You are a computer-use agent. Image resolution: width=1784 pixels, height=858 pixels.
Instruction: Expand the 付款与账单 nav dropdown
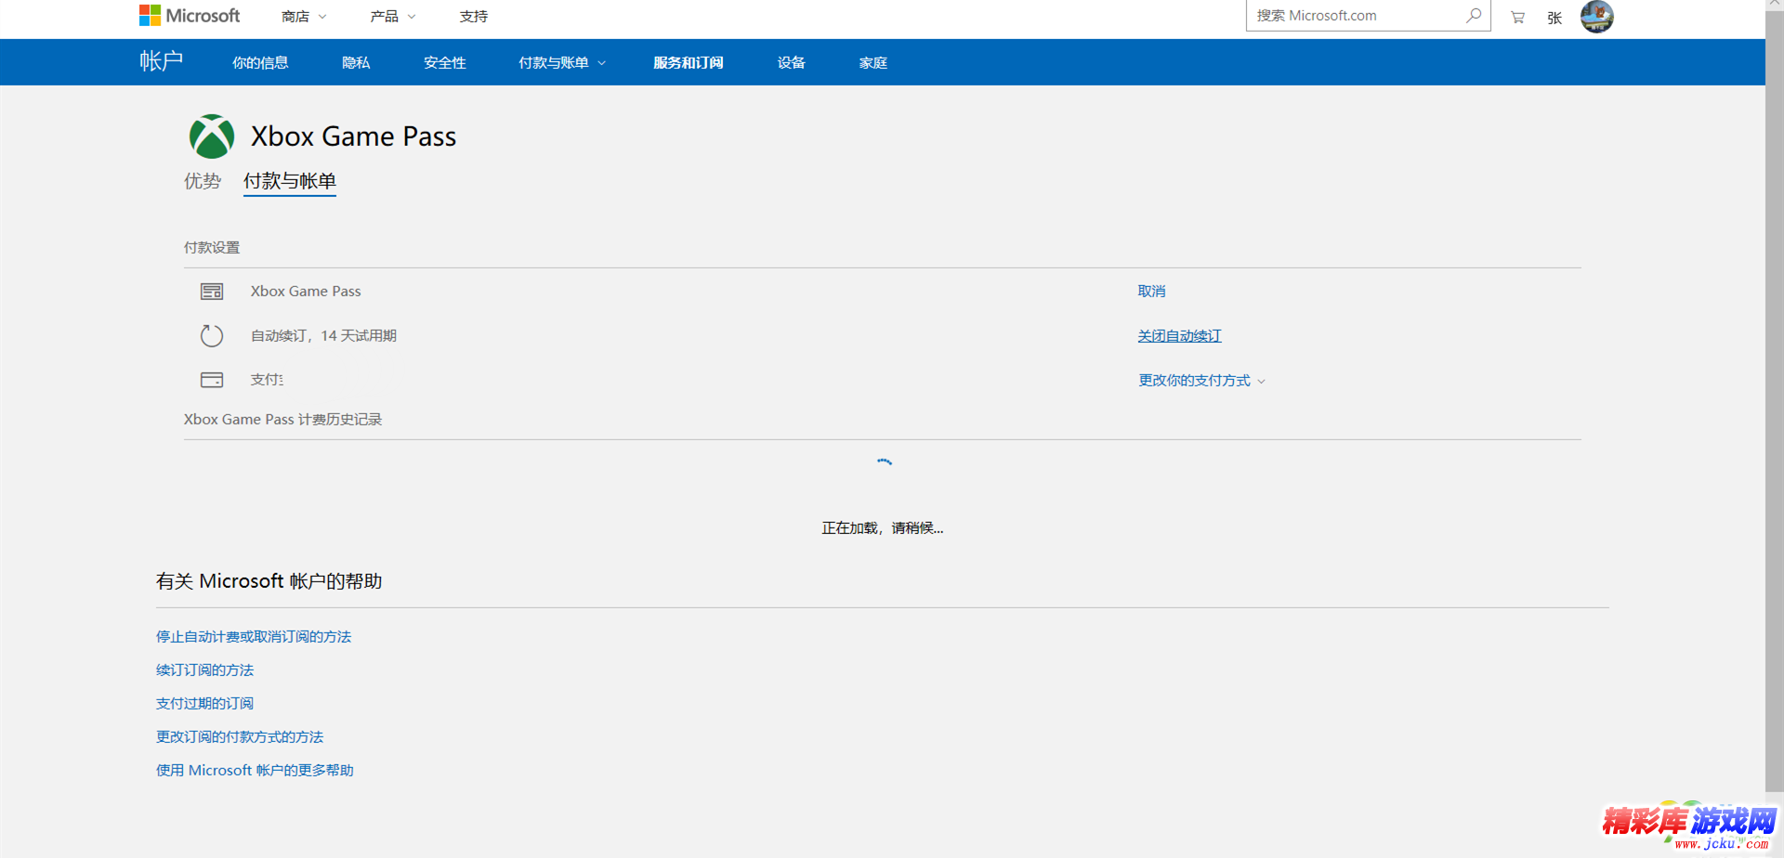click(x=562, y=63)
